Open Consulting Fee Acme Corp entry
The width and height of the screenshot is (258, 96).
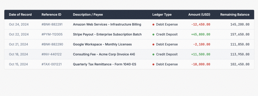[x=104, y=54]
